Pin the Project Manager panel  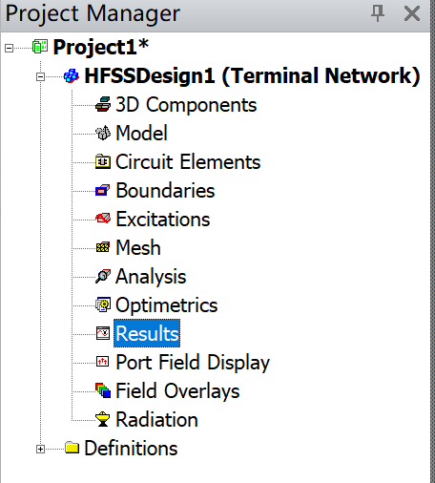point(378,13)
